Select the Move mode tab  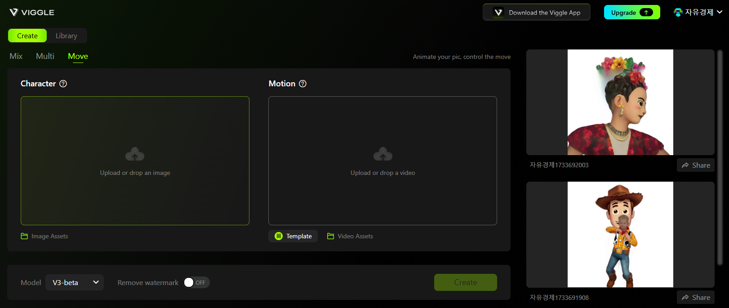(x=78, y=56)
